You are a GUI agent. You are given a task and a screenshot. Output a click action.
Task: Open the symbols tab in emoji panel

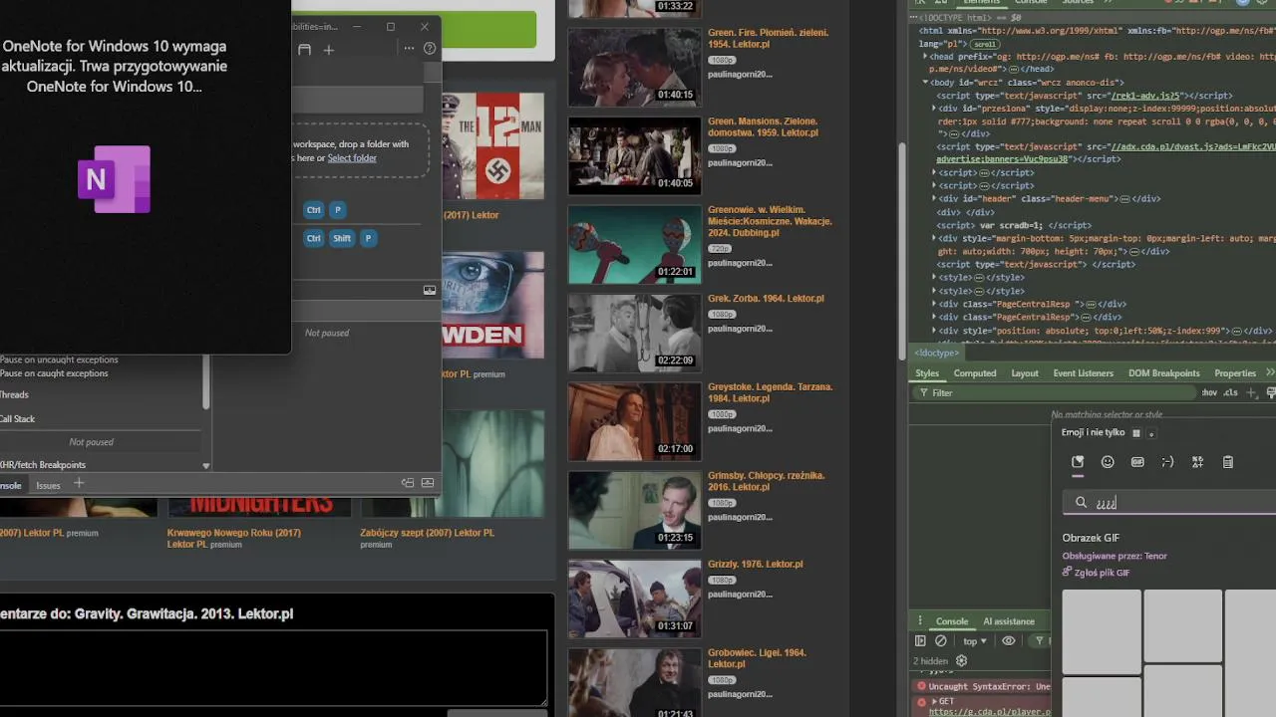coord(1197,462)
